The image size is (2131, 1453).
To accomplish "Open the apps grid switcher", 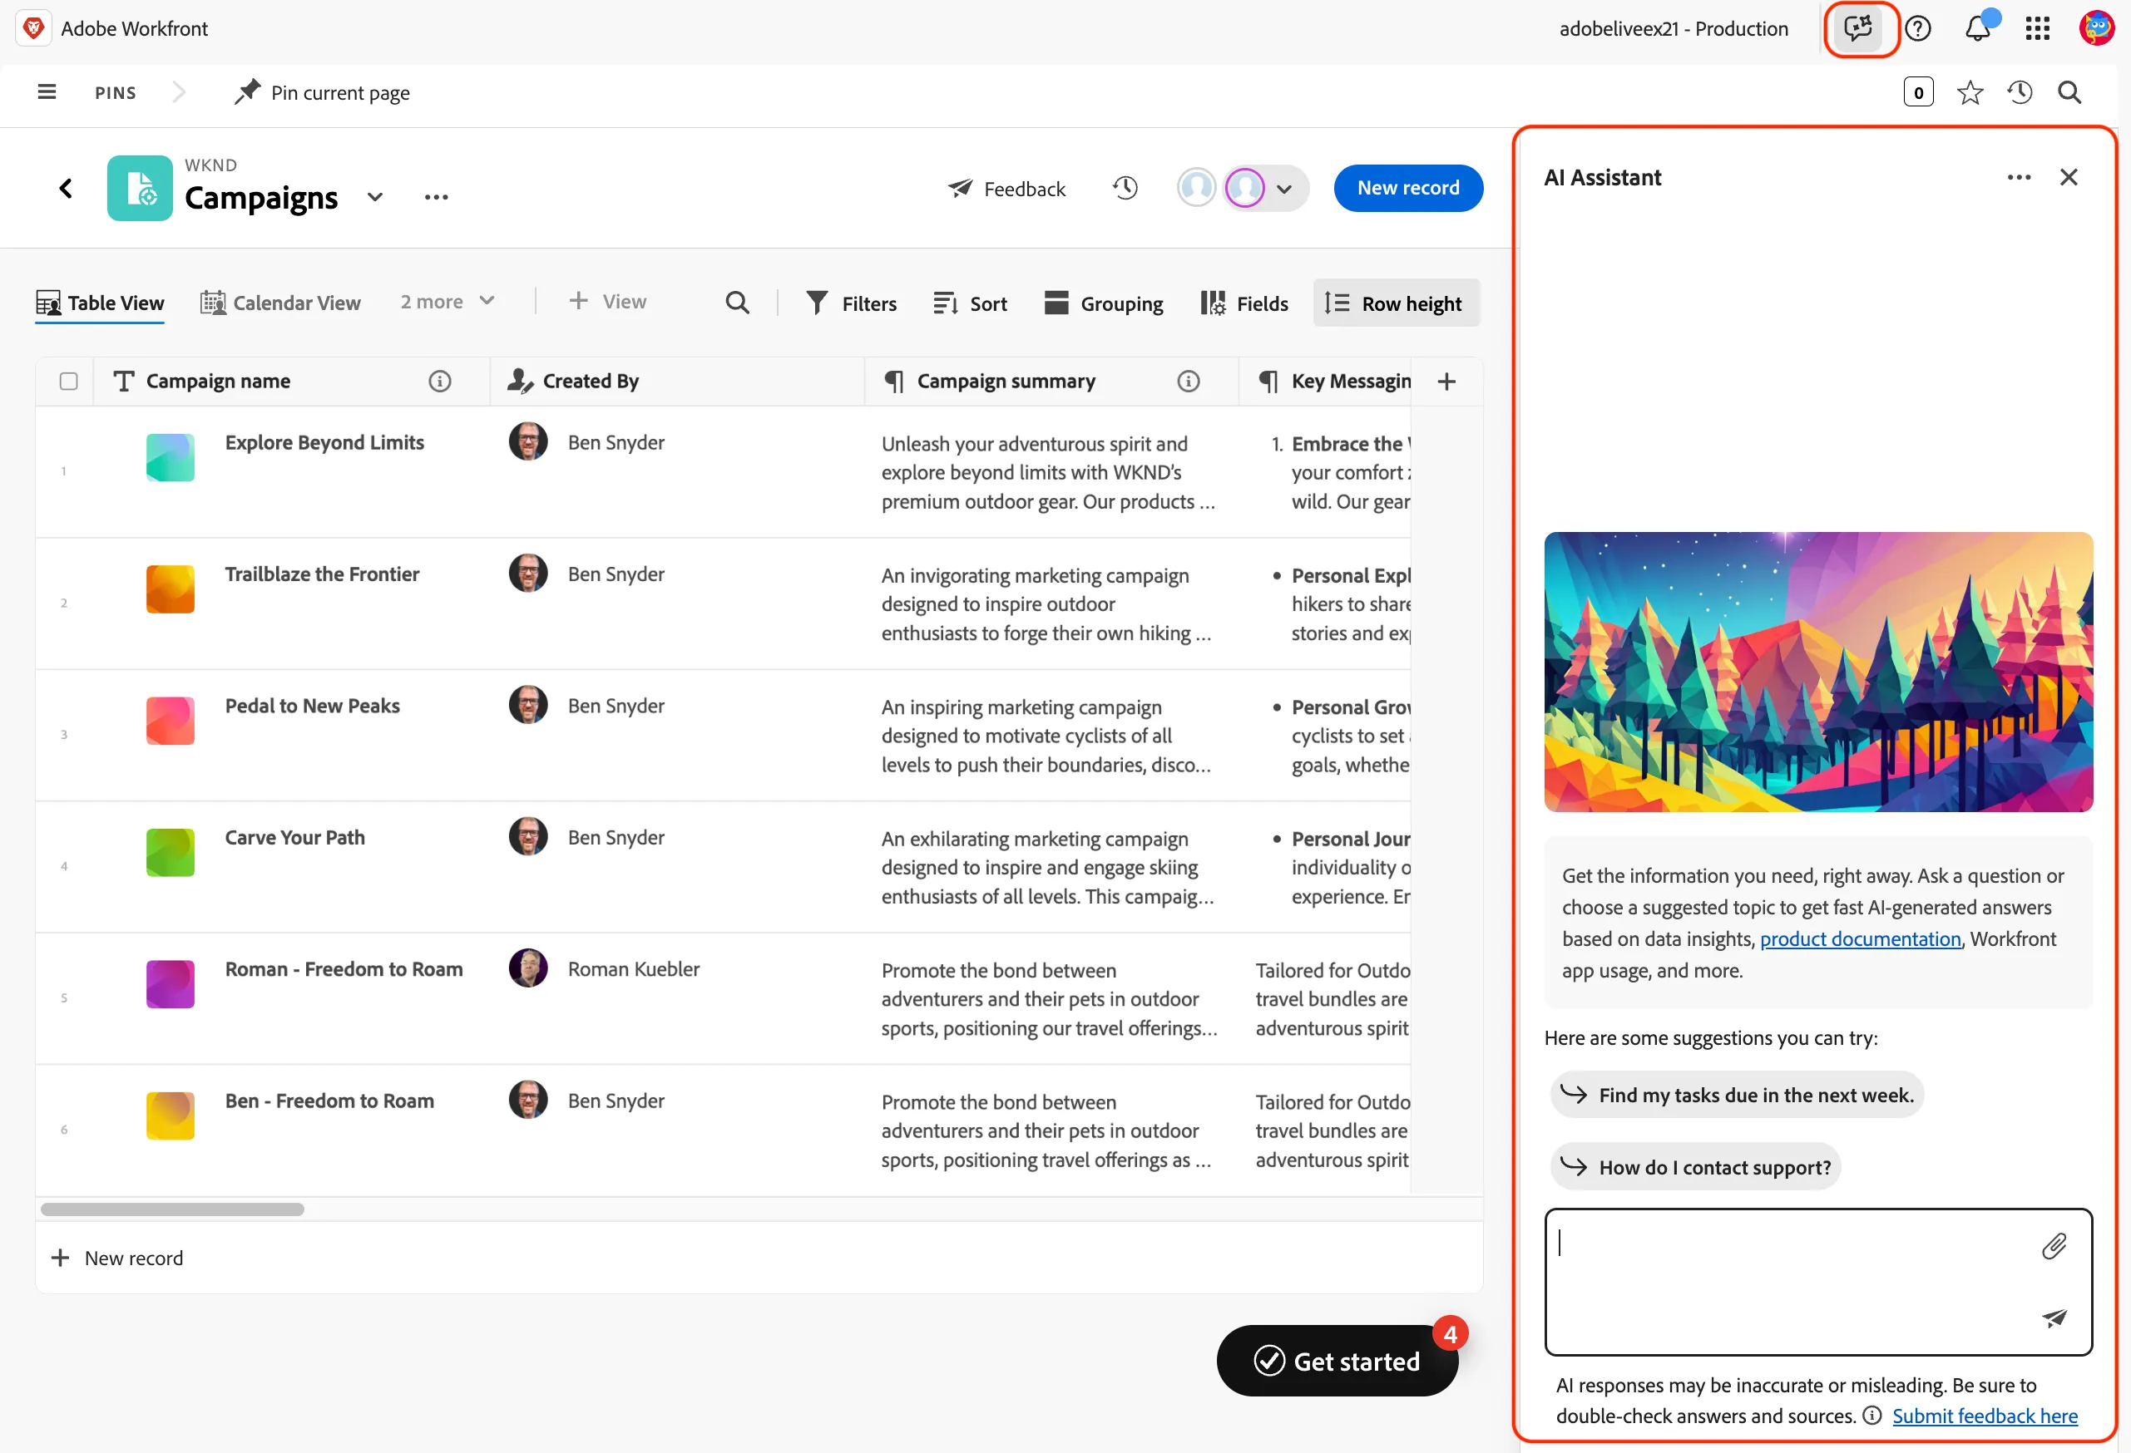I will 2036,28.
